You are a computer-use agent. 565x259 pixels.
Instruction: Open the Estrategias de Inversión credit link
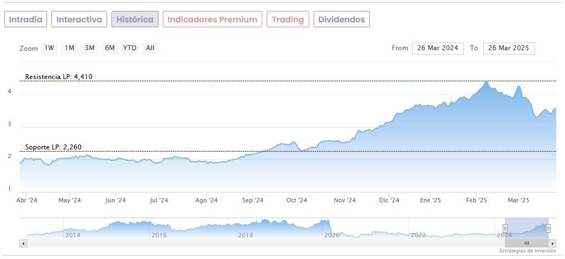point(527,251)
